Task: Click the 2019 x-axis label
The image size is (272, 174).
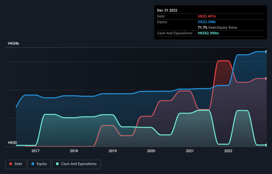Action: [113, 151]
